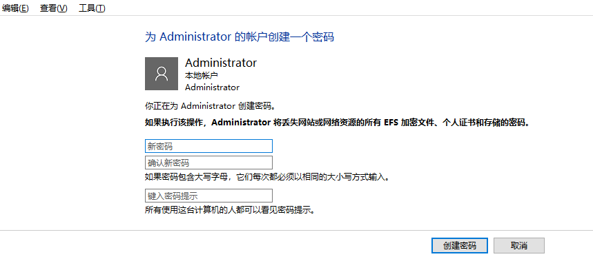Open the 编辑(E) menu
Screen dimensions: 593x270
[x=15, y=8]
